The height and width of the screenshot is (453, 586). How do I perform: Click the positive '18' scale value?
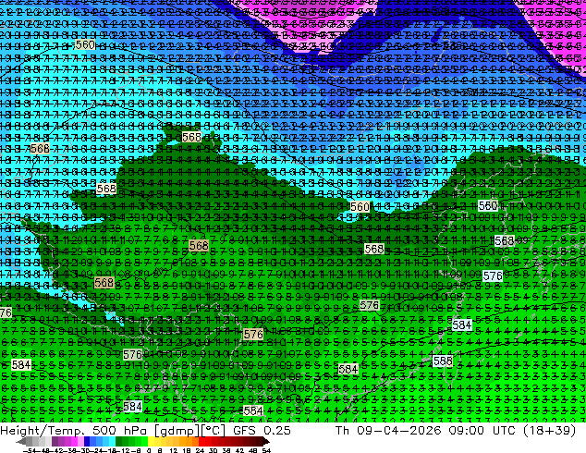[186, 451]
